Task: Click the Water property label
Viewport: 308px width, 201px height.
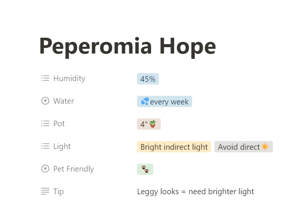Action: [x=63, y=101]
